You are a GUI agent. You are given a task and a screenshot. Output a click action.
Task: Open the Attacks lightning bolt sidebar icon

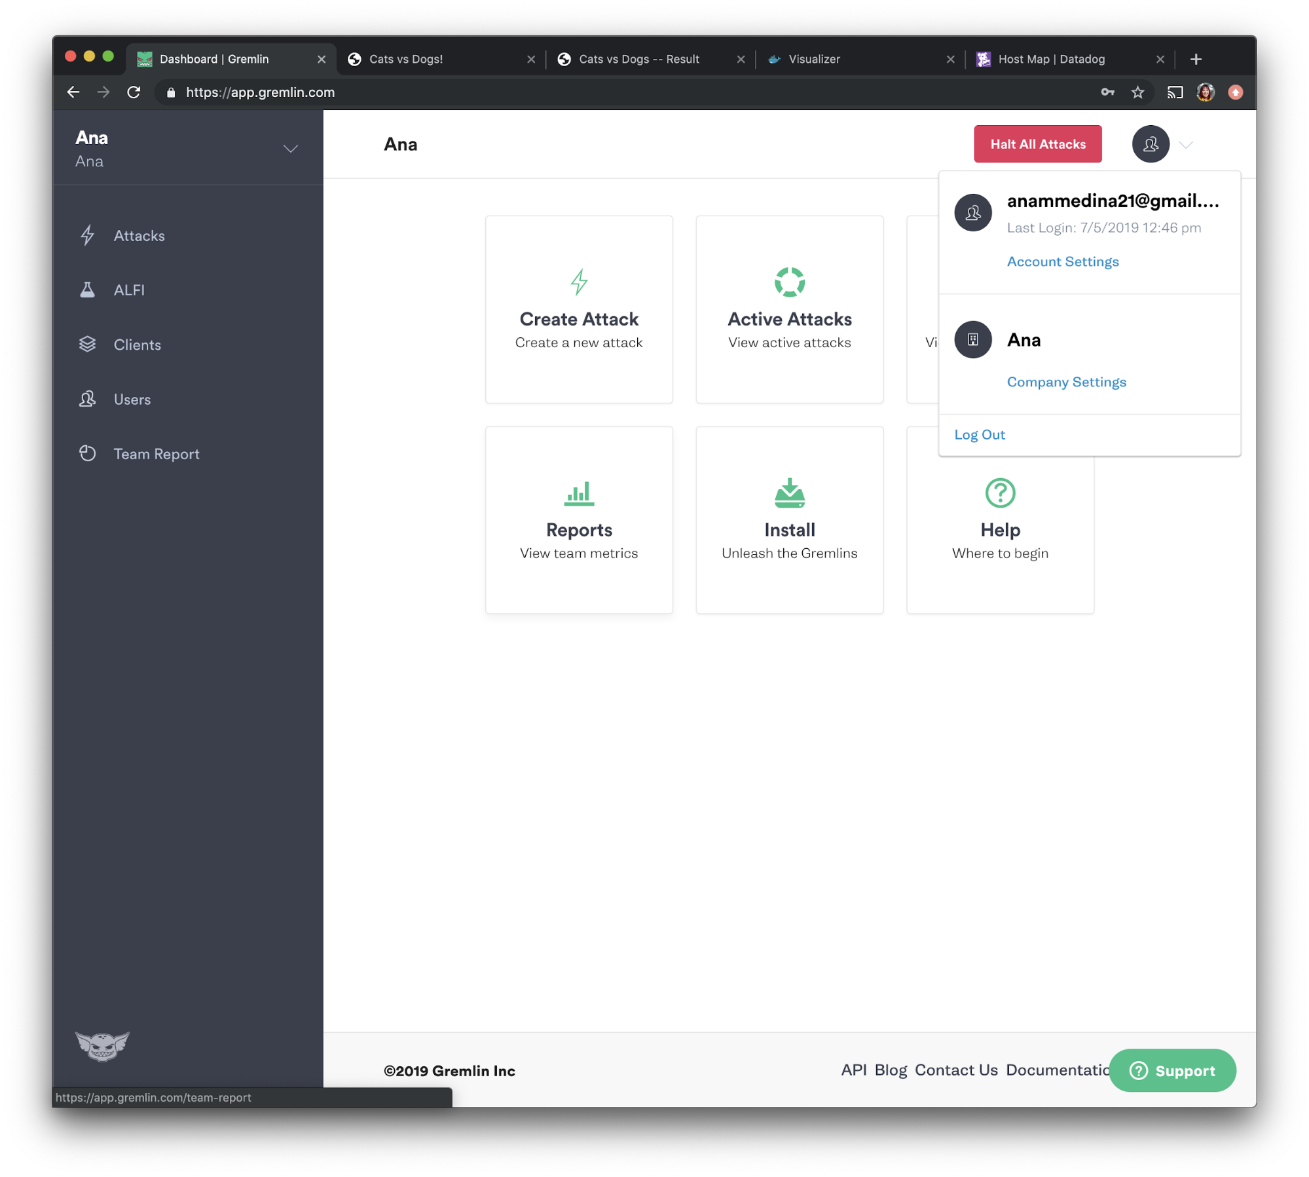87,236
